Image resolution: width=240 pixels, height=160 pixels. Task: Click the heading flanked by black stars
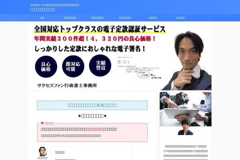92,116
